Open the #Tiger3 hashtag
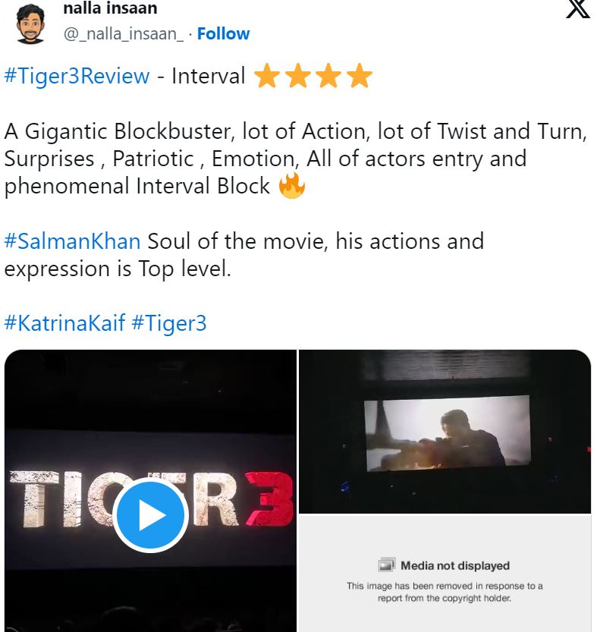Screen dimensions: 597x632 (168, 323)
